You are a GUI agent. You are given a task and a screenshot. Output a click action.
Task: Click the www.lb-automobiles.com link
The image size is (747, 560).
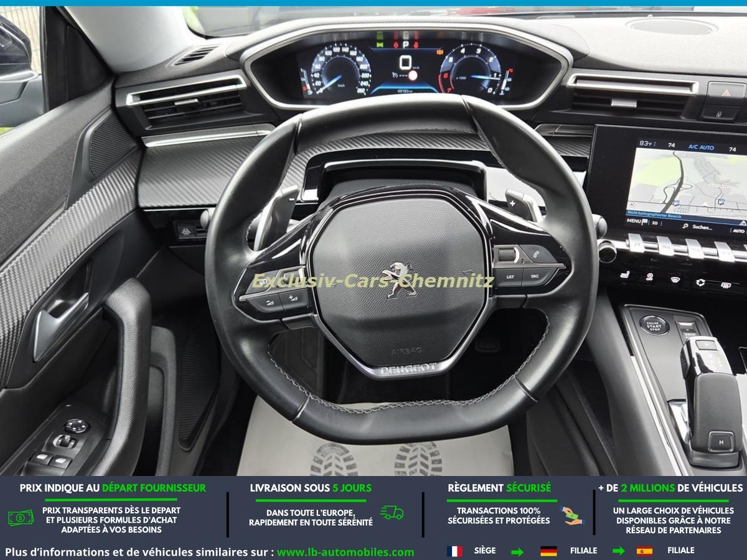(345, 552)
